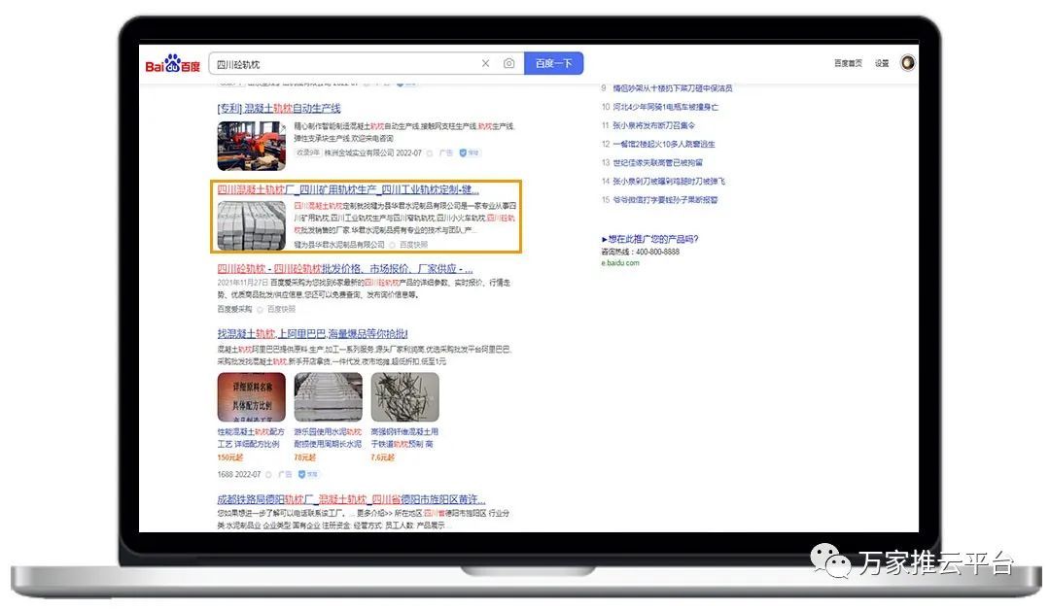Click the search input containing 四川砼轨枕
Viewport: 1050px width, 610px height.
340,64
